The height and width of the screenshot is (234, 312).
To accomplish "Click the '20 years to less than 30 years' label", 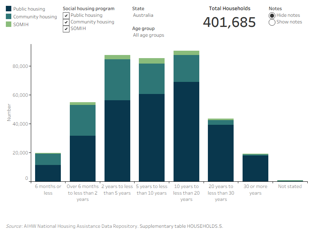I will pos(221,193).
